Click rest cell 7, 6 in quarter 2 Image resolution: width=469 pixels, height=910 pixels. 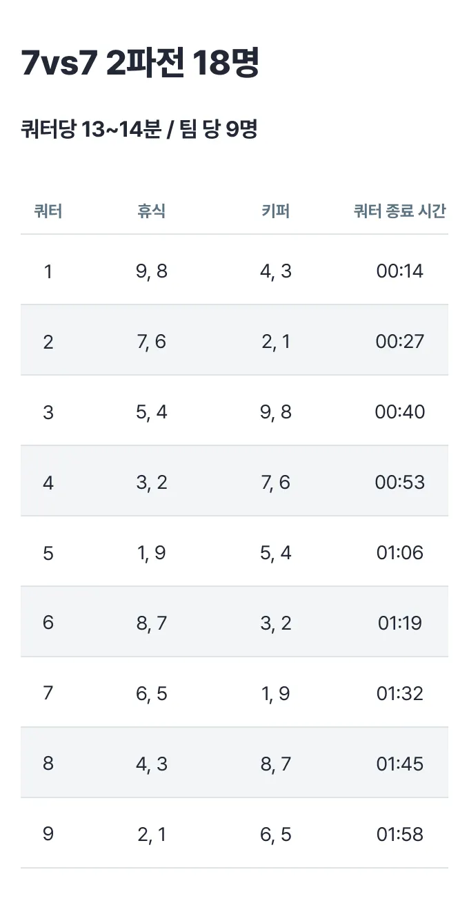click(152, 342)
